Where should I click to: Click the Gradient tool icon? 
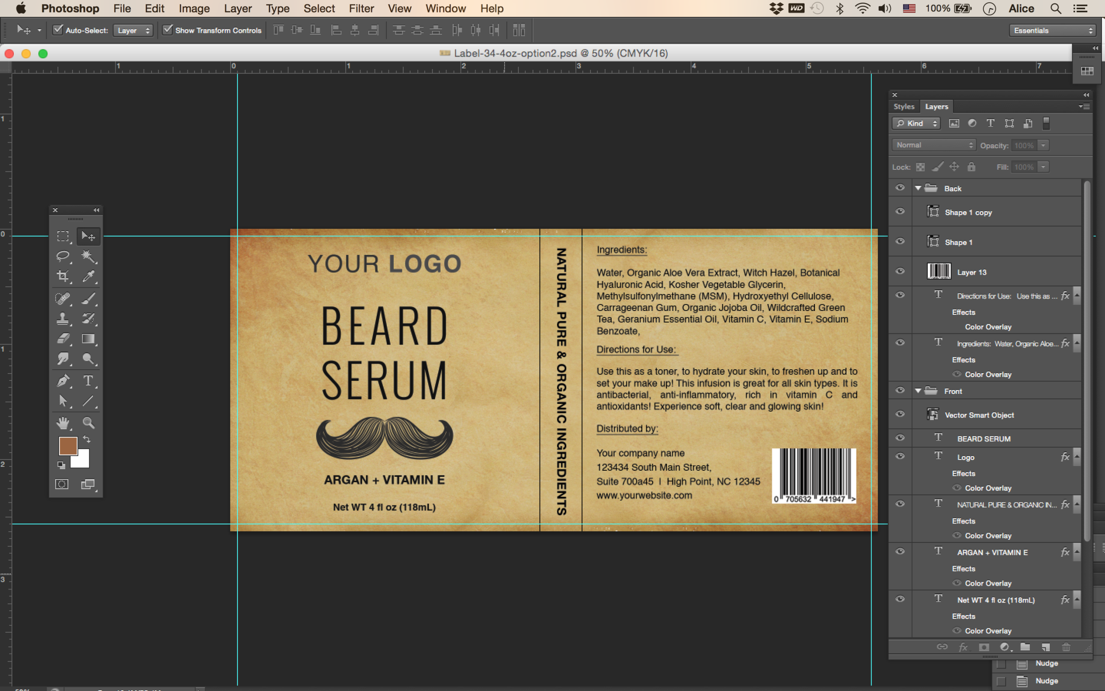click(x=88, y=339)
